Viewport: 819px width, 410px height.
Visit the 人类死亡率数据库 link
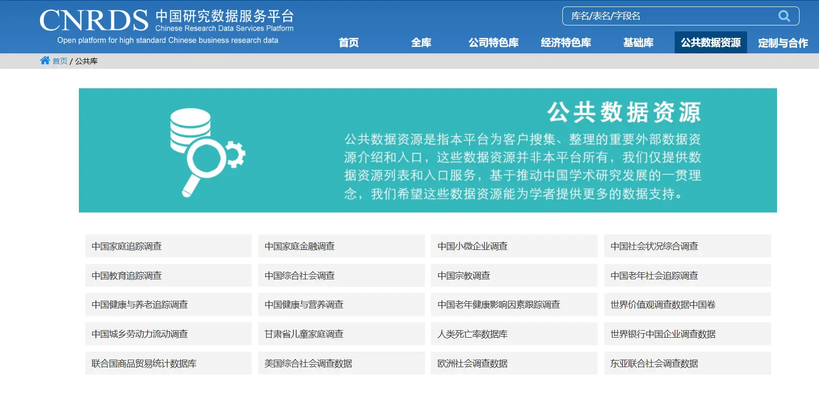click(x=472, y=334)
